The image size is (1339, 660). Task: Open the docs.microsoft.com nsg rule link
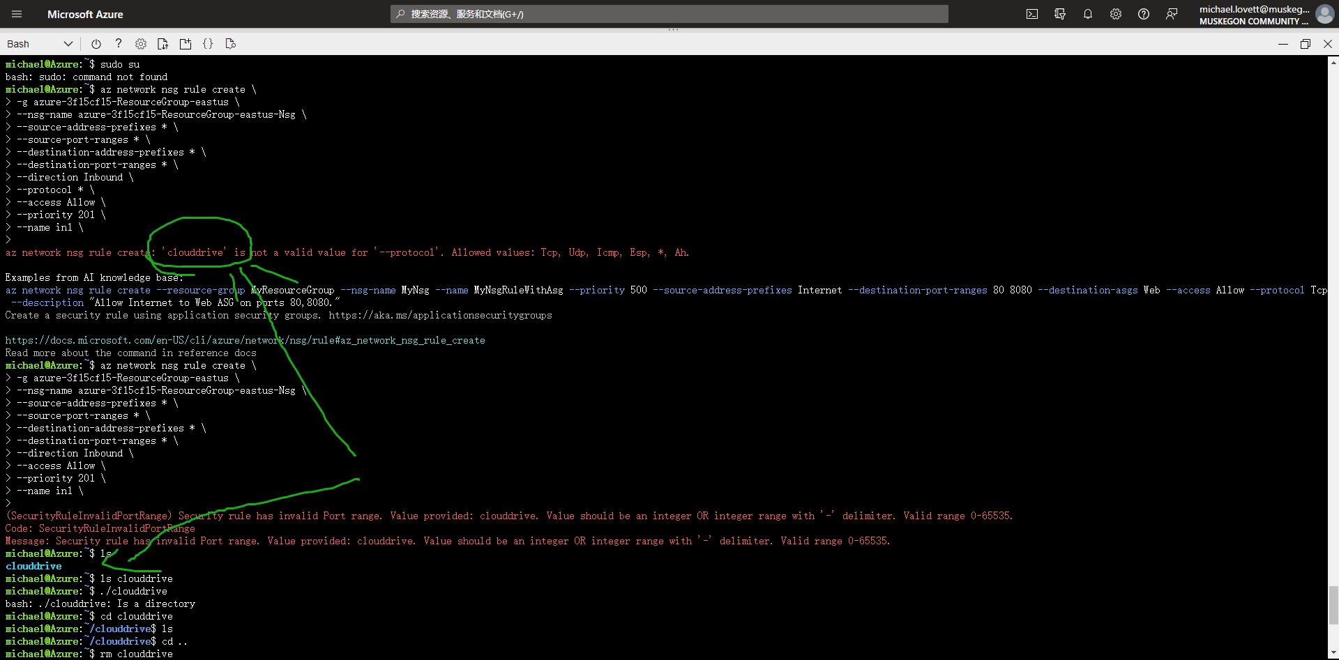click(x=245, y=340)
